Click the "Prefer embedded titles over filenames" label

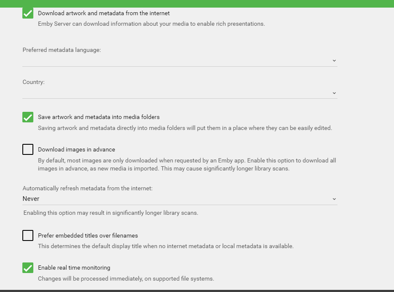(x=88, y=235)
